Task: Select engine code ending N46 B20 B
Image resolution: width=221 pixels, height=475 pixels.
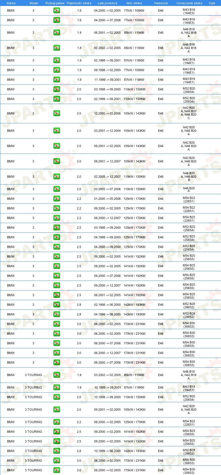Action: [x=189, y=177]
